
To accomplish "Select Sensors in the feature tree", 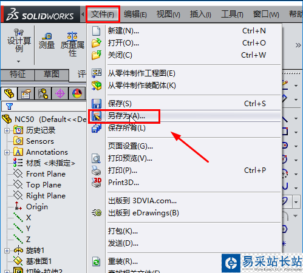I will click(x=40, y=141).
